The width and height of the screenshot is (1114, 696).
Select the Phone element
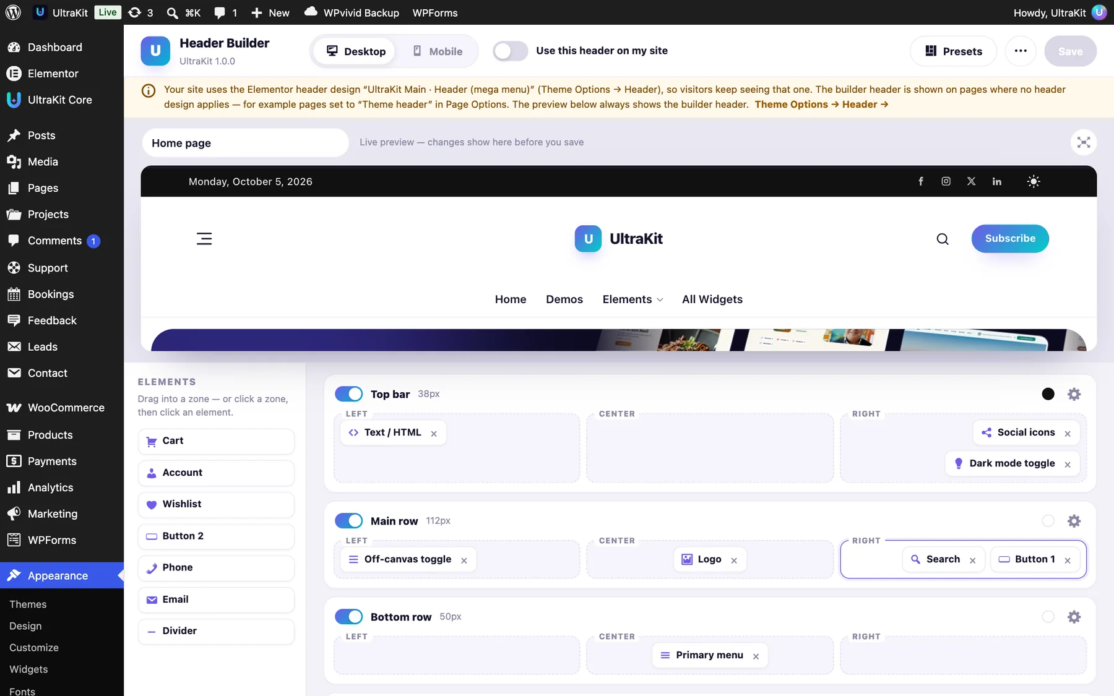point(216,568)
